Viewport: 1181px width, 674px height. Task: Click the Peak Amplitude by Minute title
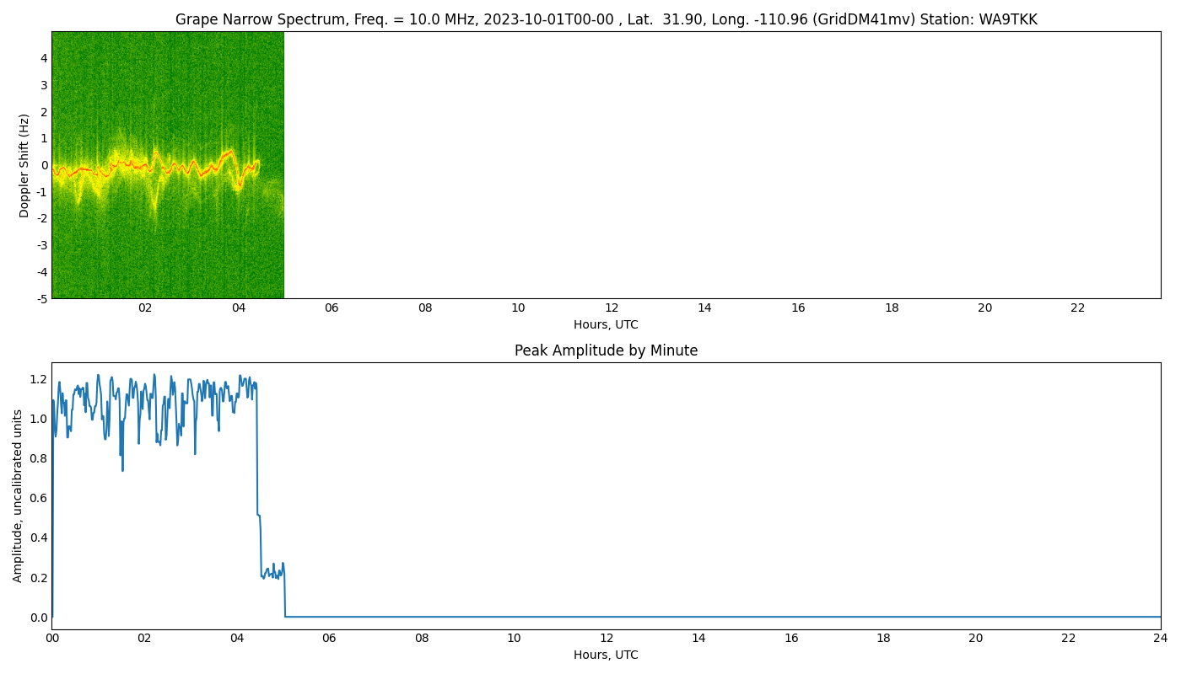[605, 350]
